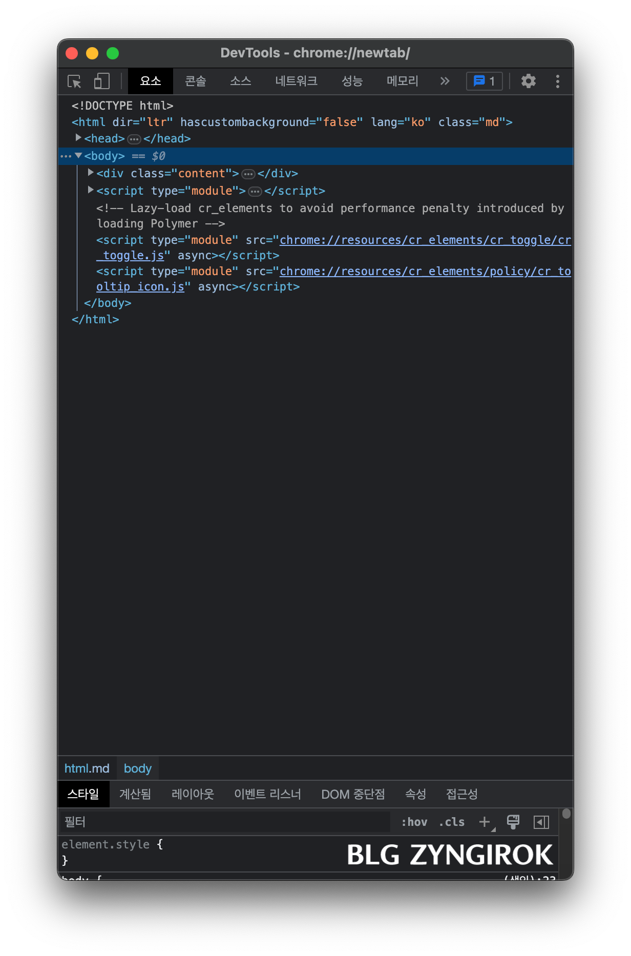
Task: Click the ellipsis inside head element
Action: (x=134, y=139)
